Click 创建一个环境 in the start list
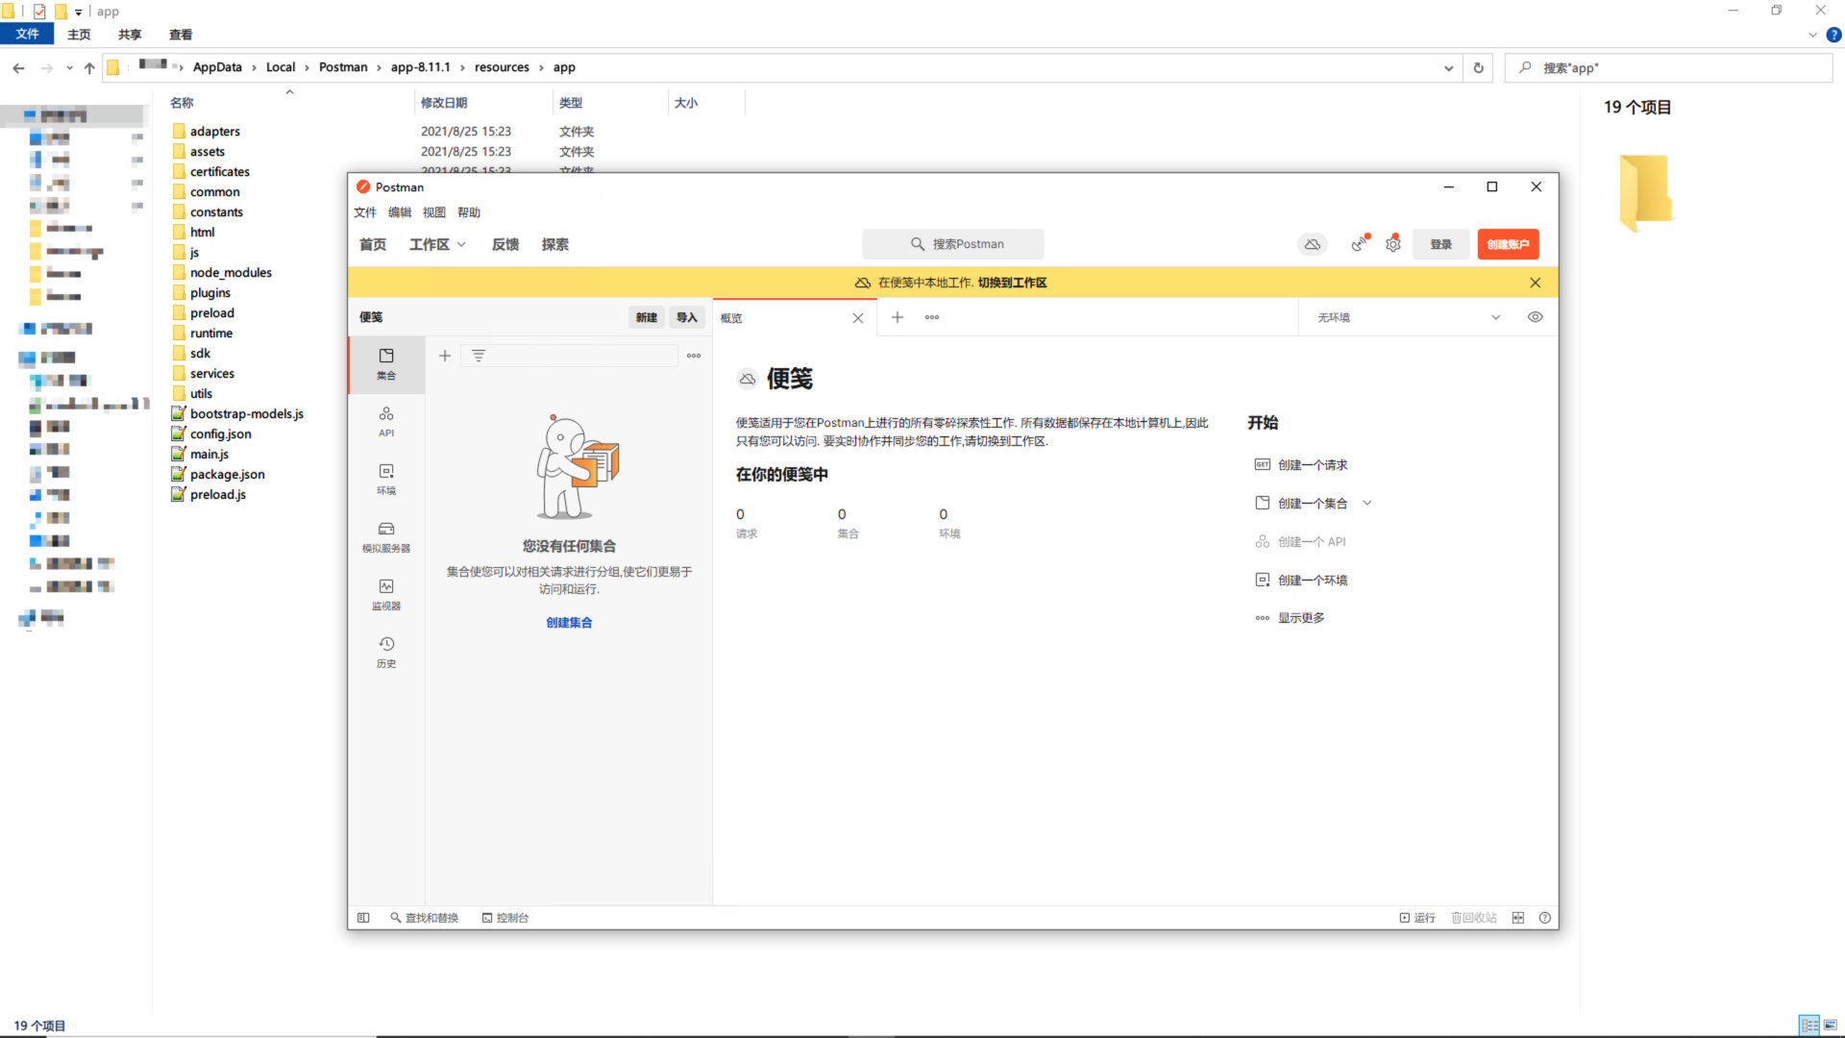The width and height of the screenshot is (1845, 1038). [1301, 580]
